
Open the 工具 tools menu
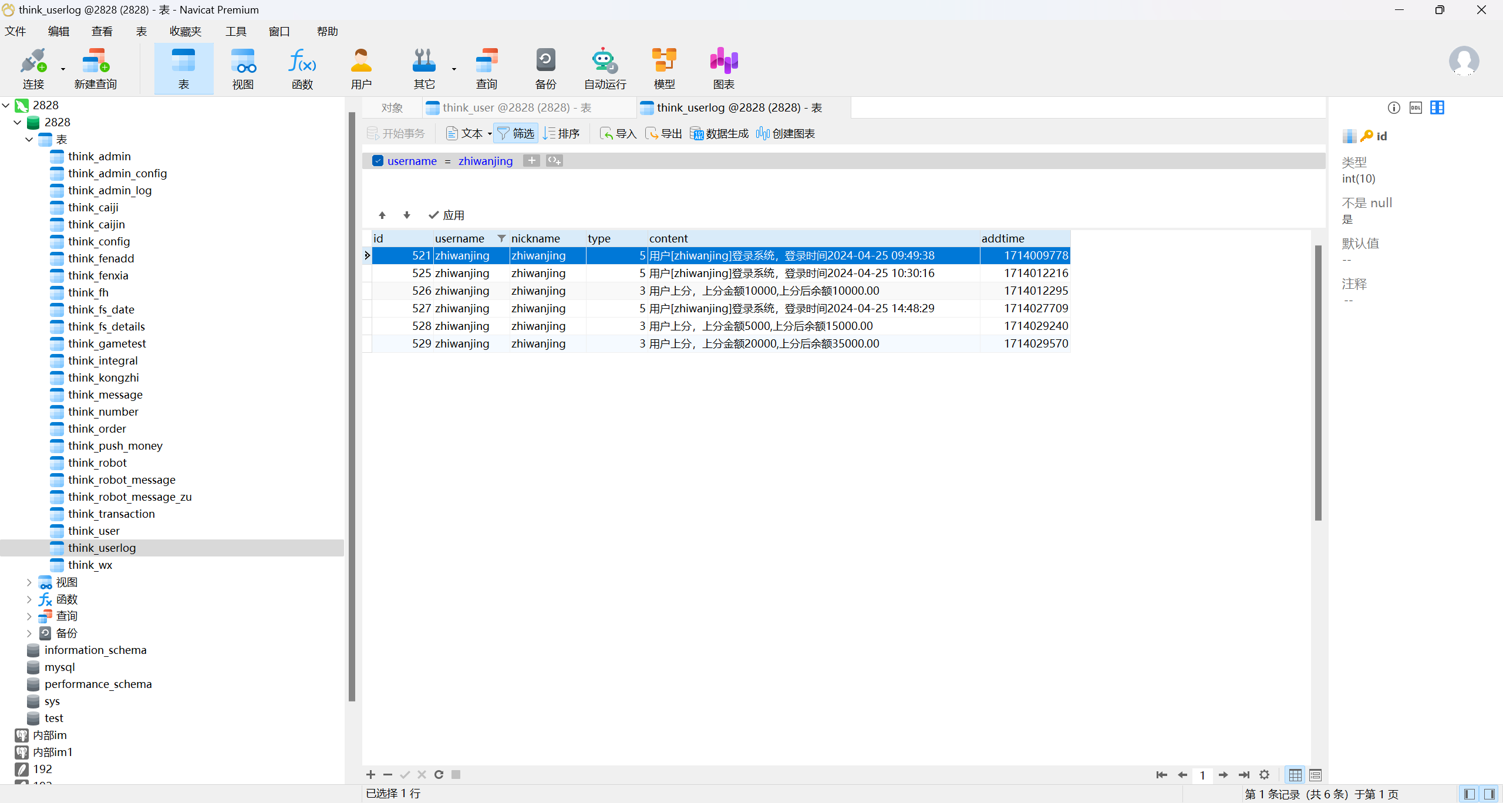(235, 31)
